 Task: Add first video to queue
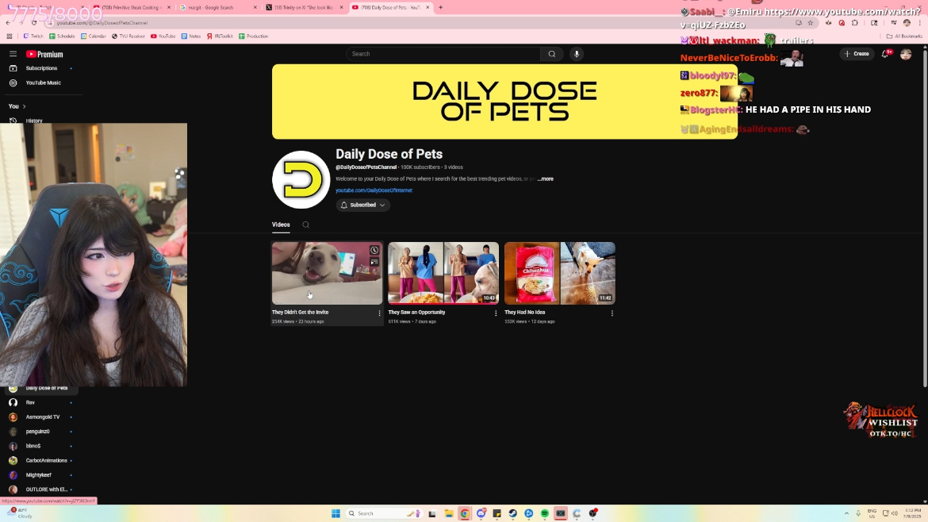click(x=374, y=262)
